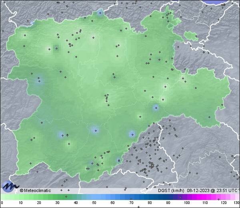
Task: Click the 110 label on the scale
Action: click(x=205, y=203)
